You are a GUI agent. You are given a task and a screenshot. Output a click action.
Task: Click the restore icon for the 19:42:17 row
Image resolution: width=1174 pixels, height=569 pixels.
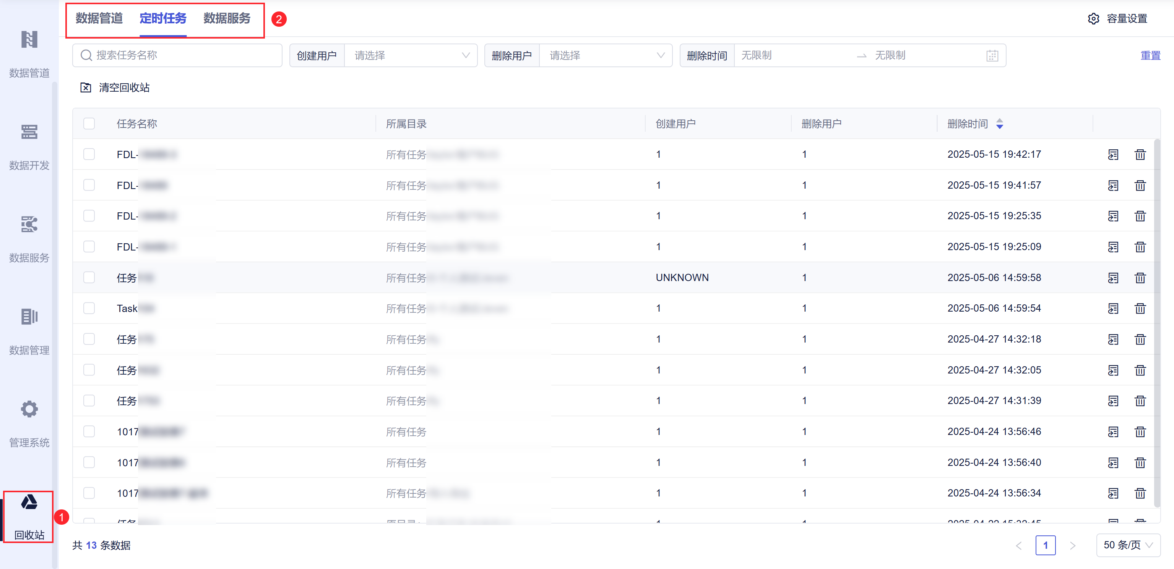1113,155
